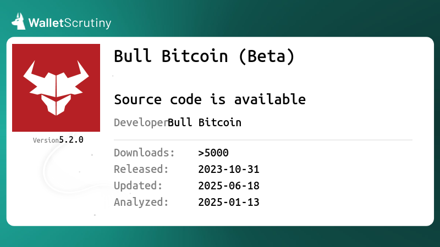Click the WalletScrutiny brand text
The height and width of the screenshot is (247, 440).
click(70, 23)
